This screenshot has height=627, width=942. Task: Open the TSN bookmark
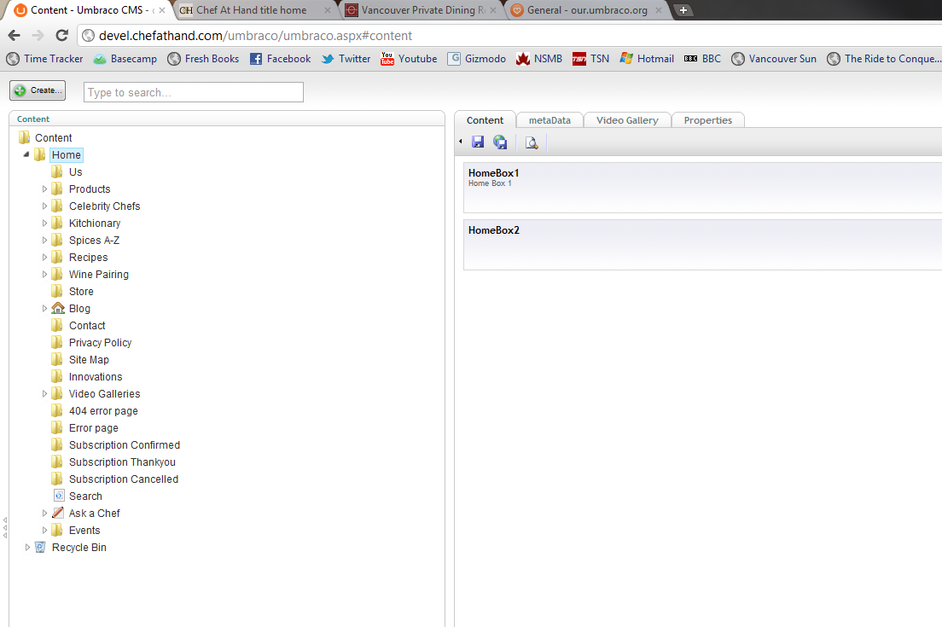tap(590, 59)
